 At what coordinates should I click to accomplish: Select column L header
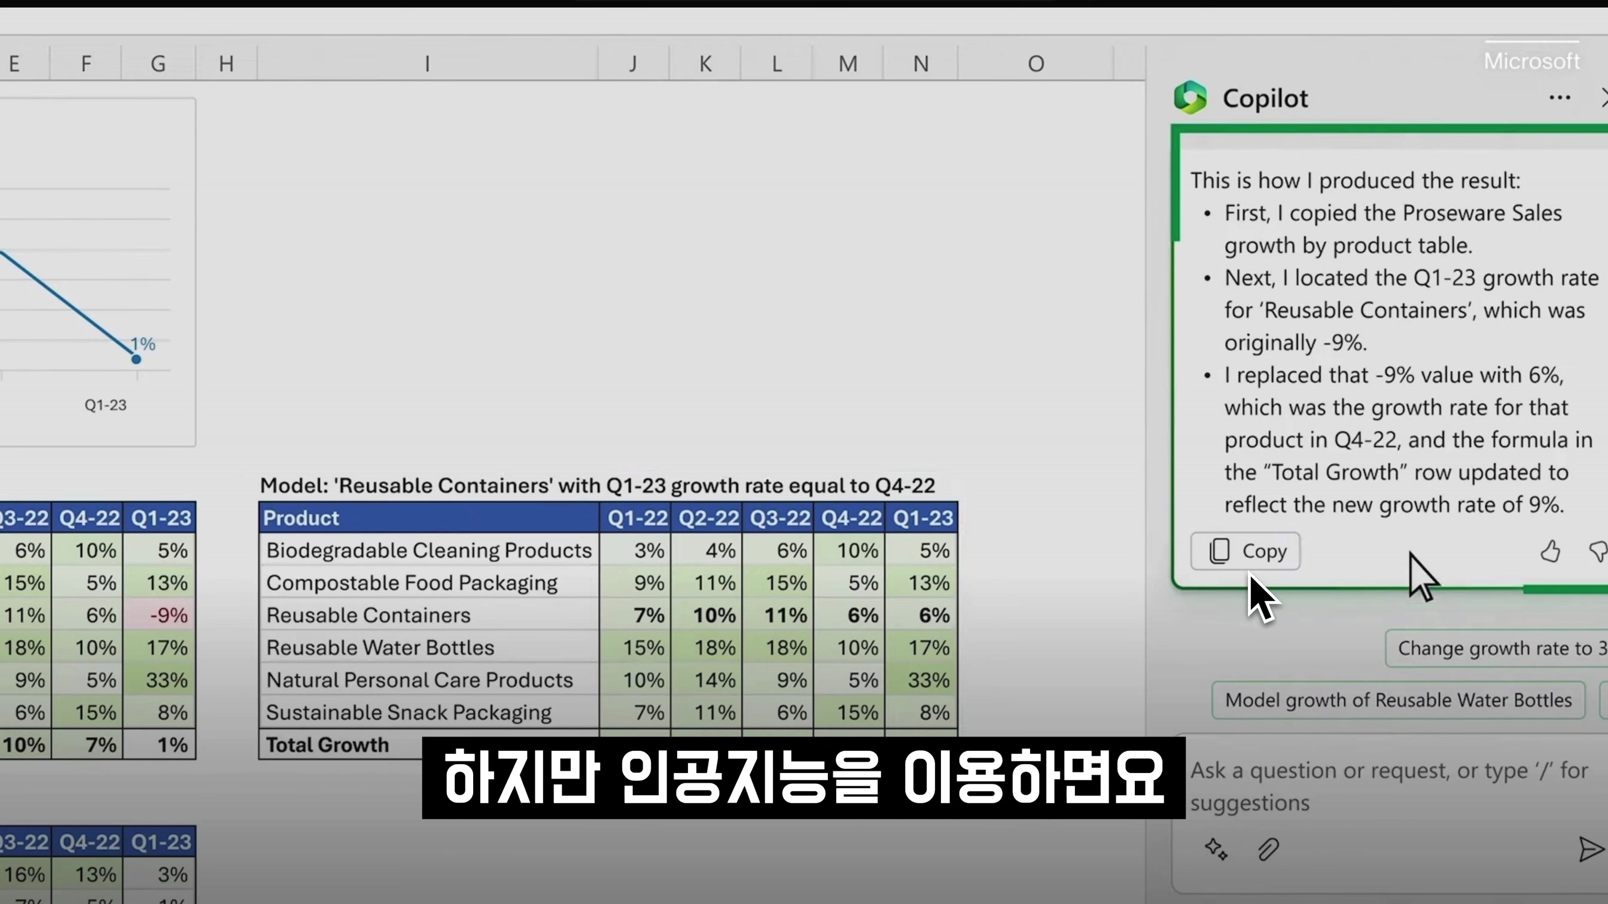click(x=777, y=63)
